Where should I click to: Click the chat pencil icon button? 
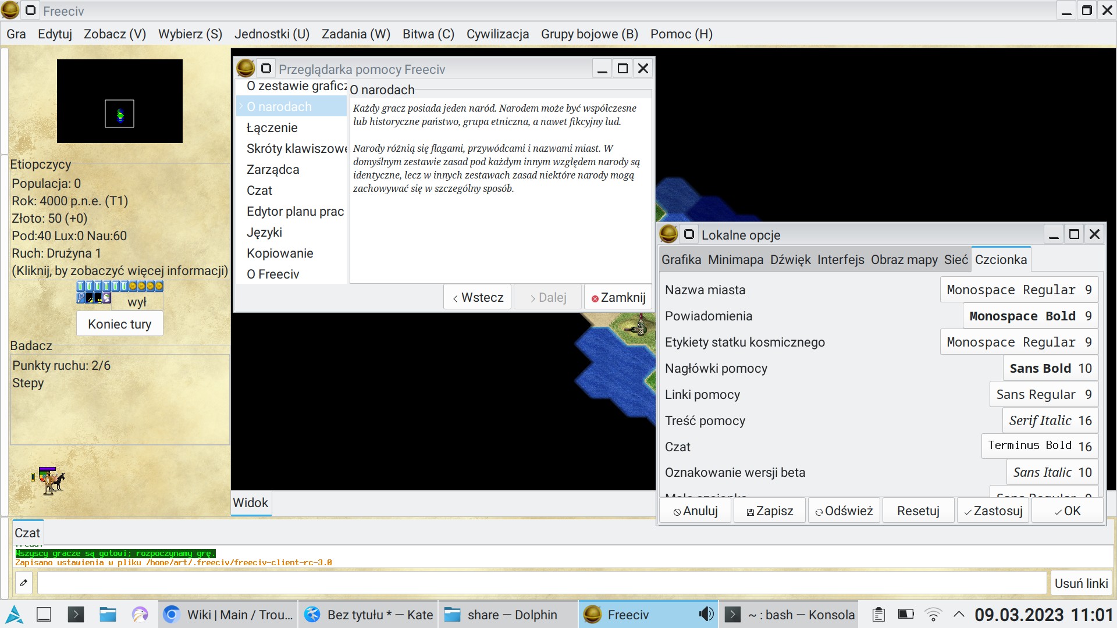(x=24, y=583)
